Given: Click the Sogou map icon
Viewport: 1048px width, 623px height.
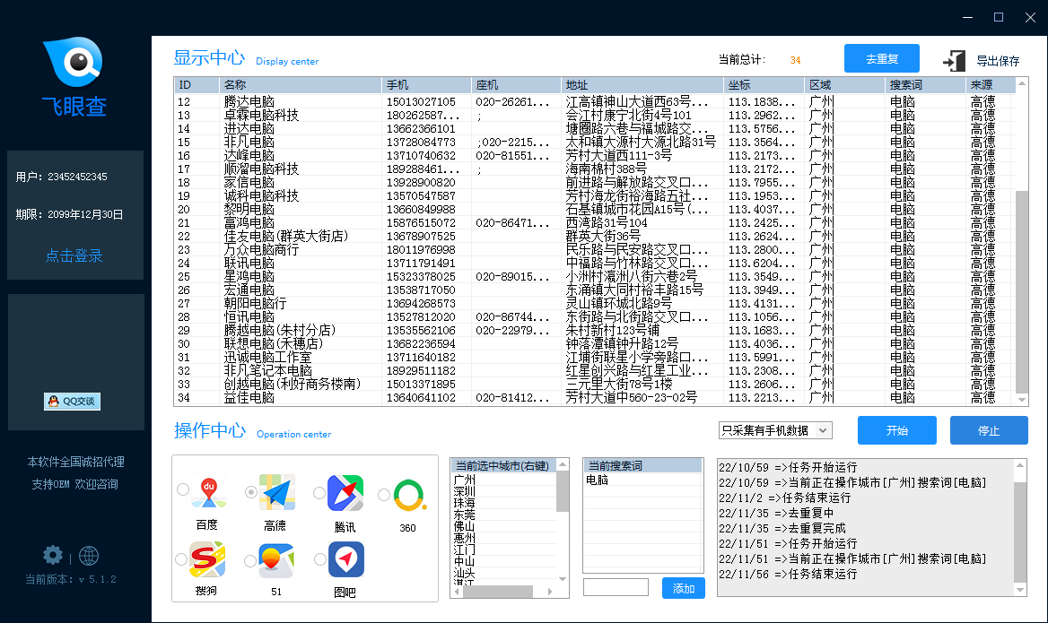Looking at the screenshot, I should coord(207,559).
